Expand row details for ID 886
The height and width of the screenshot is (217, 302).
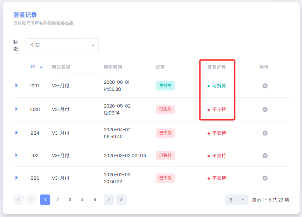17,178
